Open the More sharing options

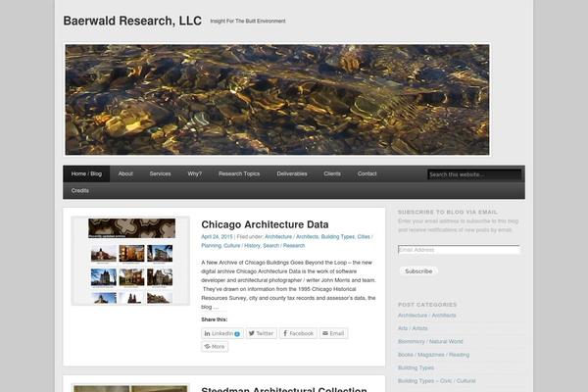coord(215,347)
